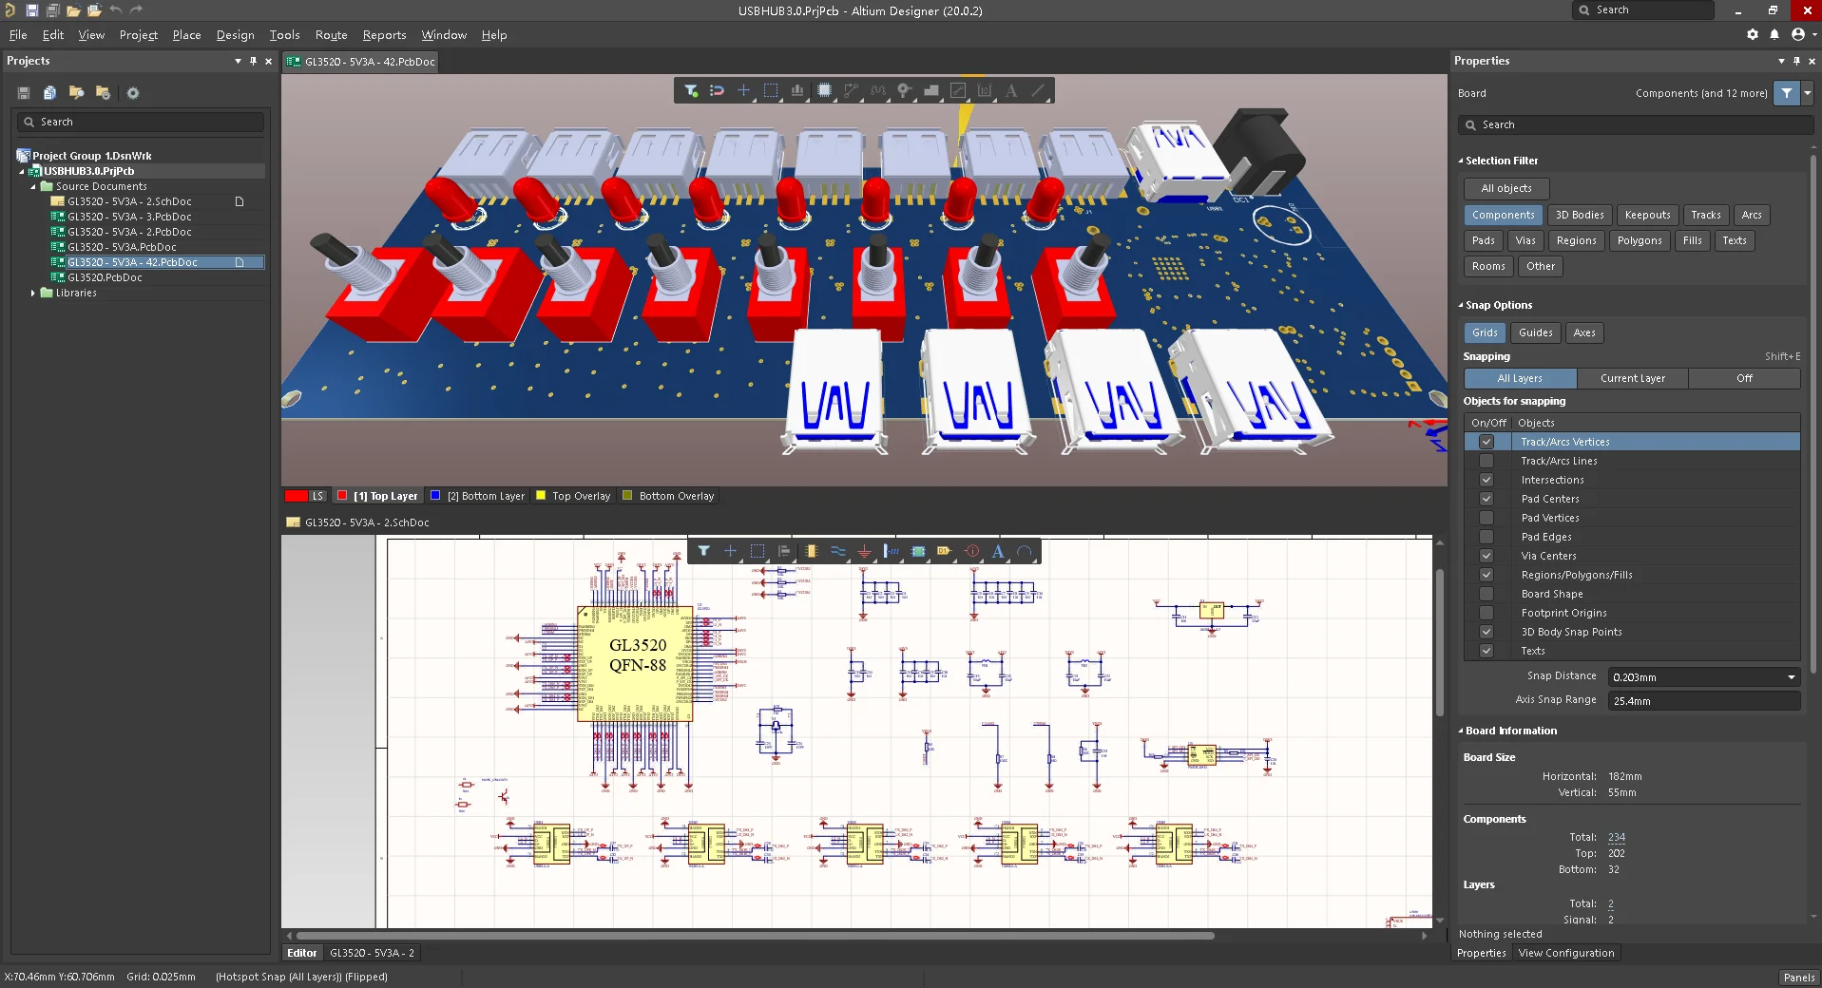Viewport: 1822px width, 988px height.
Task: Toggle the 3D Bodies selection filter button
Action: pyautogui.click(x=1580, y=215)
